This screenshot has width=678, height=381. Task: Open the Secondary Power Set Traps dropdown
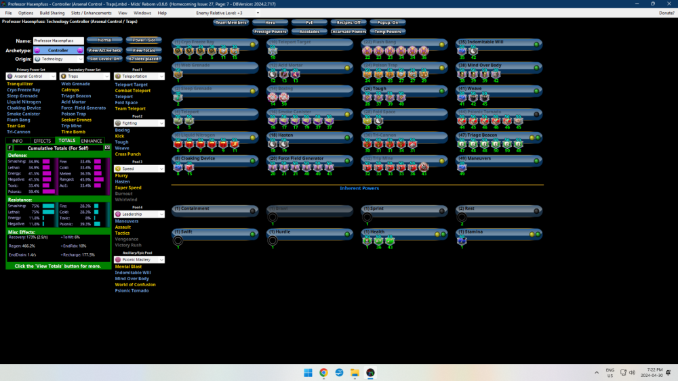tap(85, 76)
